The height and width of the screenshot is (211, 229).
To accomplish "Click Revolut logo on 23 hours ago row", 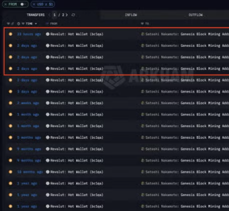I will tap(48, 34).
